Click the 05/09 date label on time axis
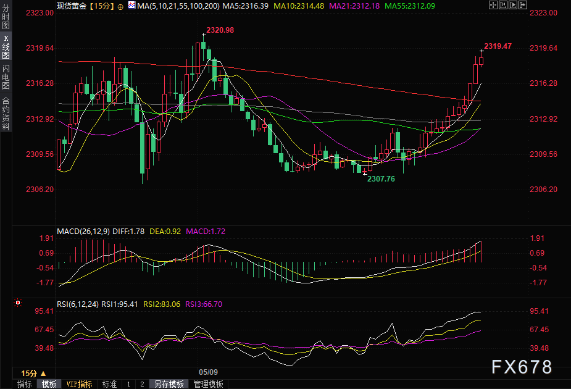 tap(208, 372)
